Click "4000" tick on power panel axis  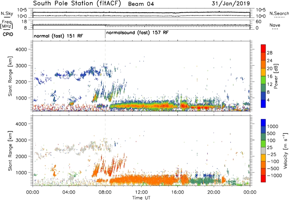point(21,49)
